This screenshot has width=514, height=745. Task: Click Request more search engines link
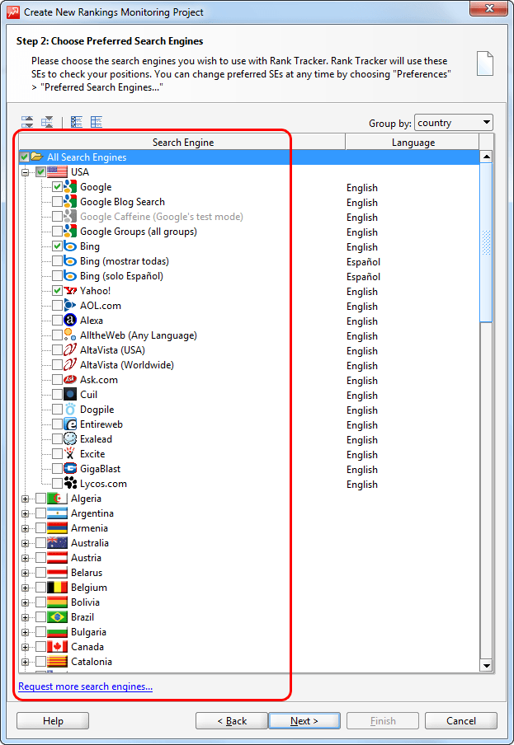(x=86, y=686)
